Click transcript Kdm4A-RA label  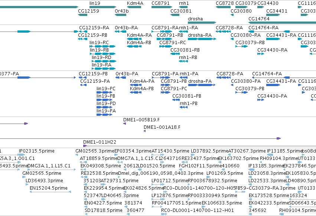click(139, 35)
